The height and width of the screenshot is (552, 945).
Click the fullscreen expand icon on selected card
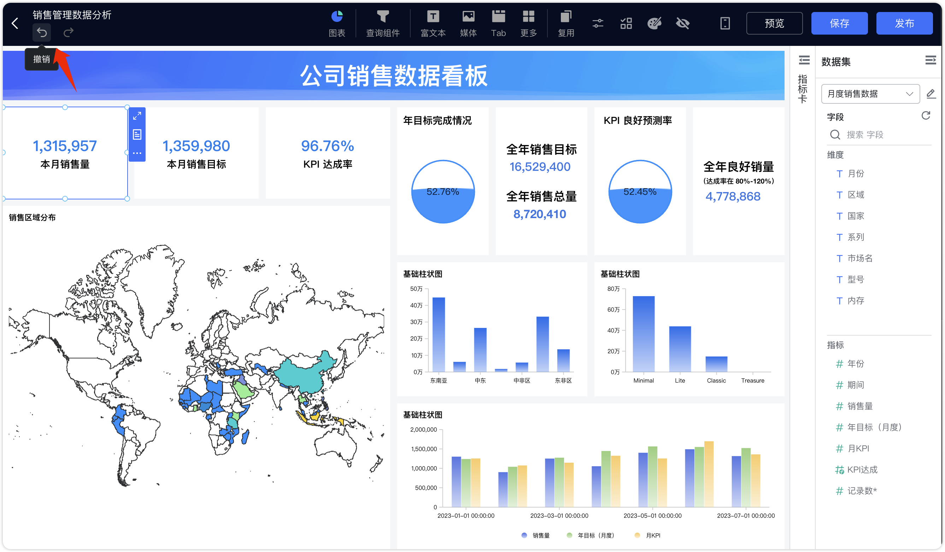pos(137,116)
